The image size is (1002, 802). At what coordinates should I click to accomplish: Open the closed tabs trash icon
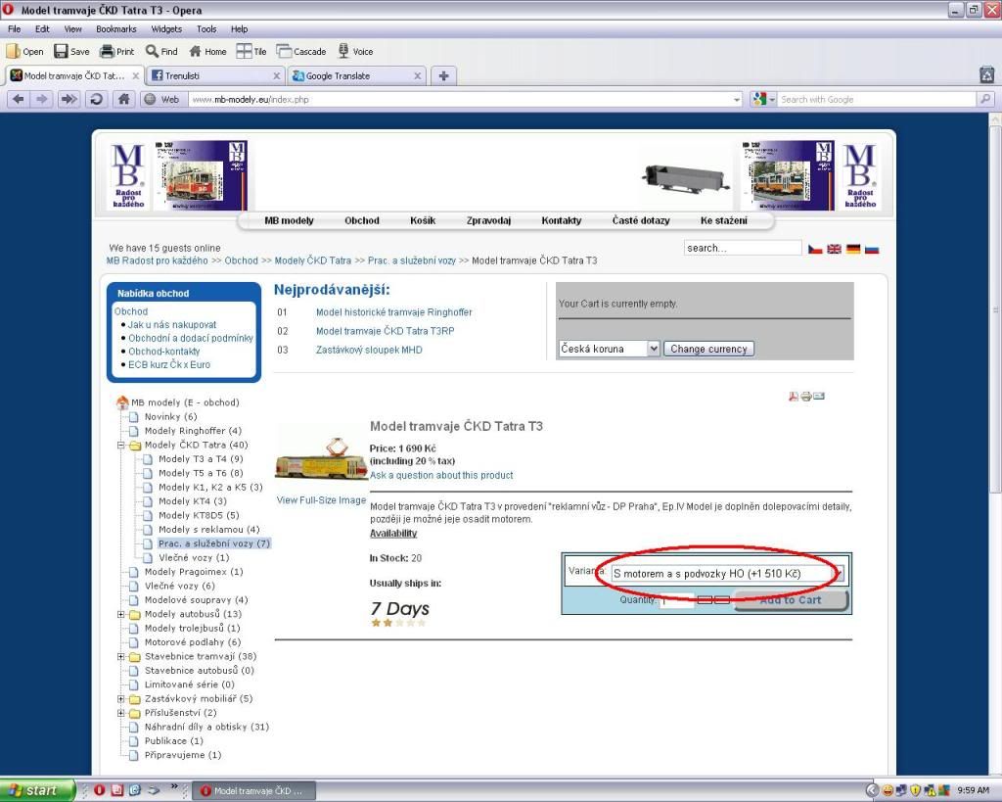point(987,74)
